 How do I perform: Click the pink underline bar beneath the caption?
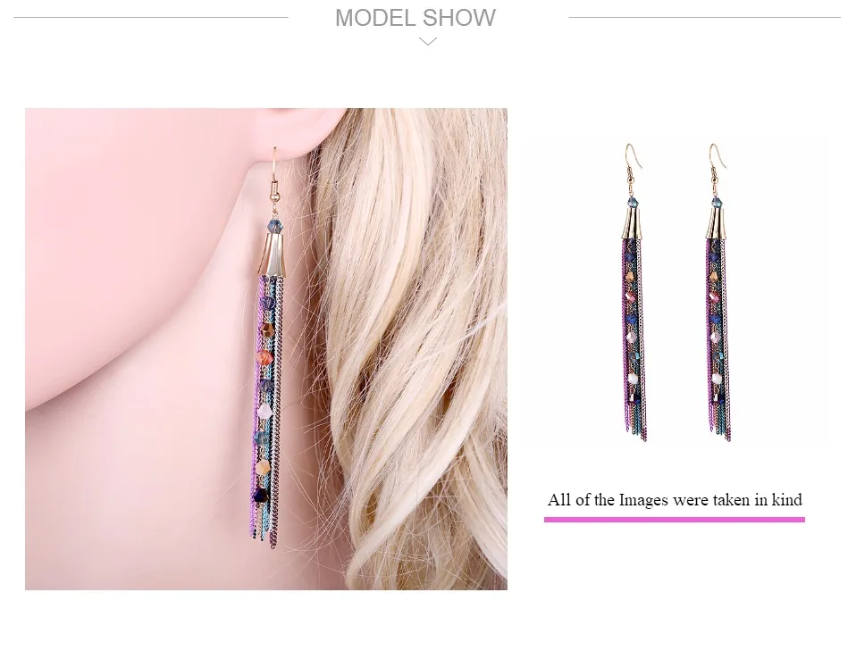pos(675,520)
